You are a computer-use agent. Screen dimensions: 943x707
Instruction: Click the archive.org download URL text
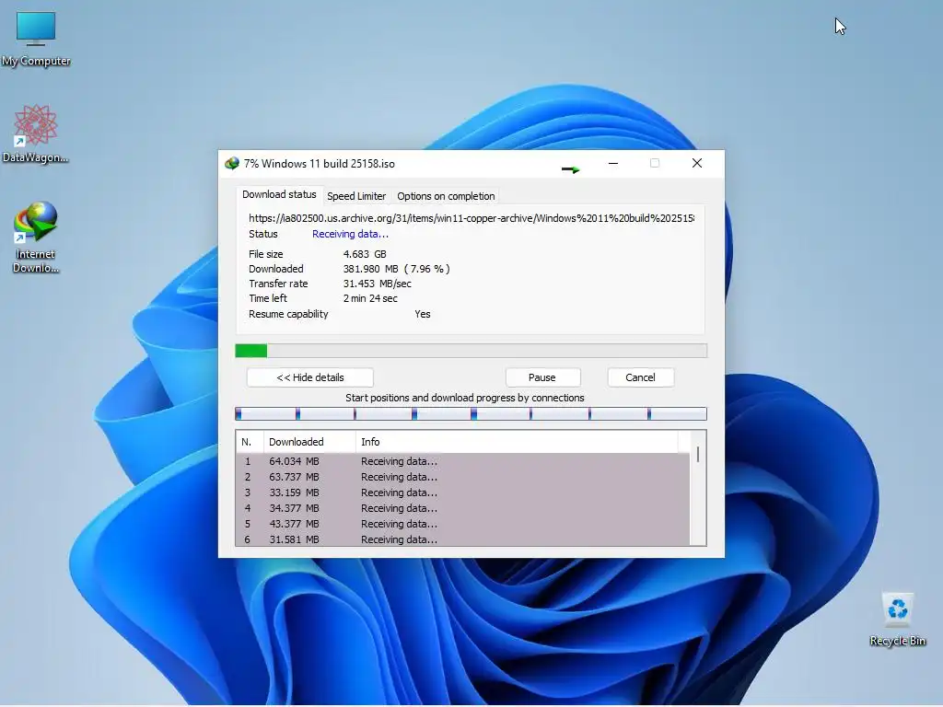471,218
